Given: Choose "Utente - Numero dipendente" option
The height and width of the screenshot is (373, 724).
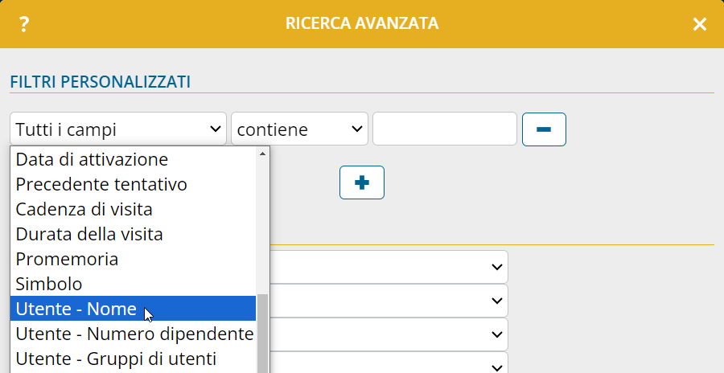Looking at the screenshot, I should [x=133, y=334].
